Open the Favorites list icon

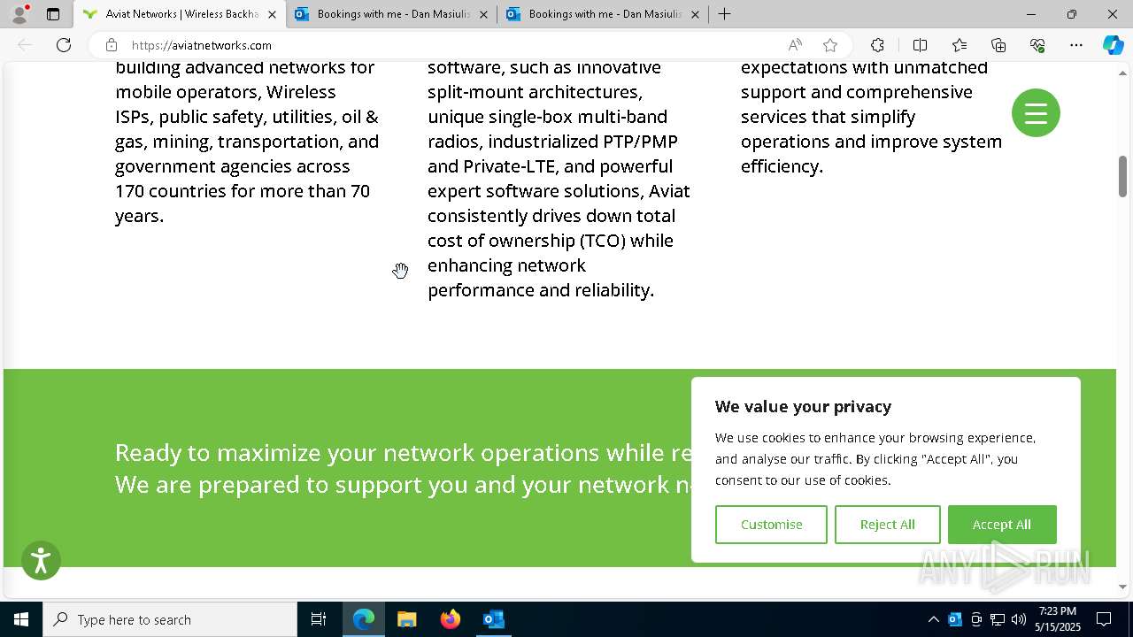[x=960, y=45]
